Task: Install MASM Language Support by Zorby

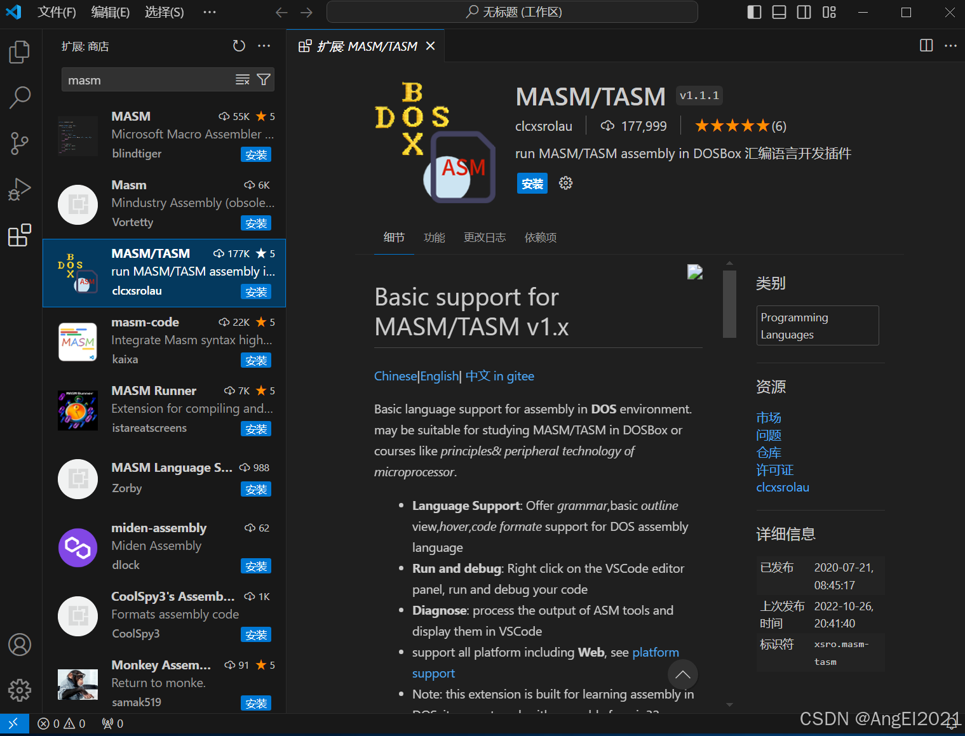Action: [256, 490]
